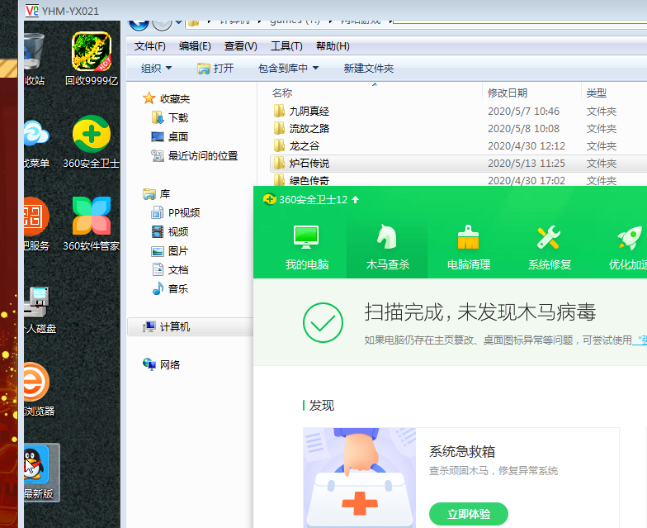Click the link after 可尝试使用
This screenshot has height=528, width=647.
click(640, 340)
